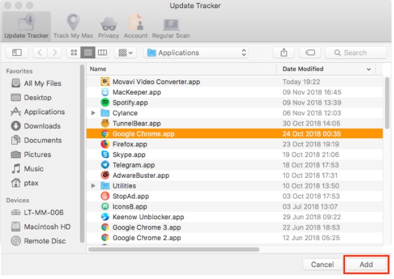Select Spotify.app in the list
The image size is (394, 279).
point(234,102)
